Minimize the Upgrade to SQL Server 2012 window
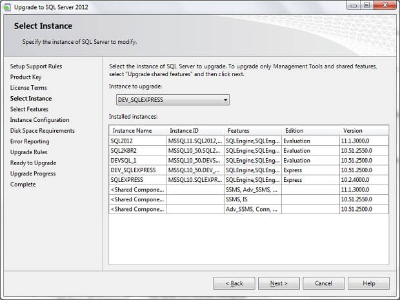Screen dimensions: 400x300 (x=354, y=5)
